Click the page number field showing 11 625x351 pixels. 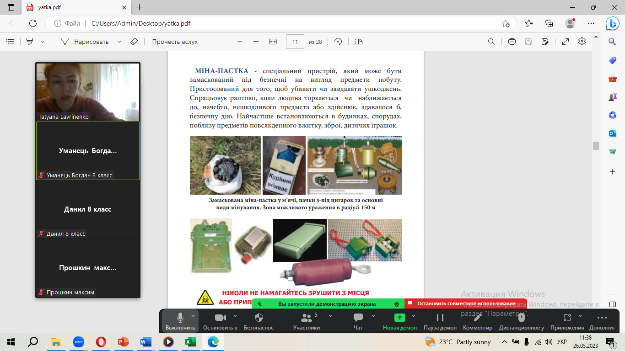[x=295, y=42]
